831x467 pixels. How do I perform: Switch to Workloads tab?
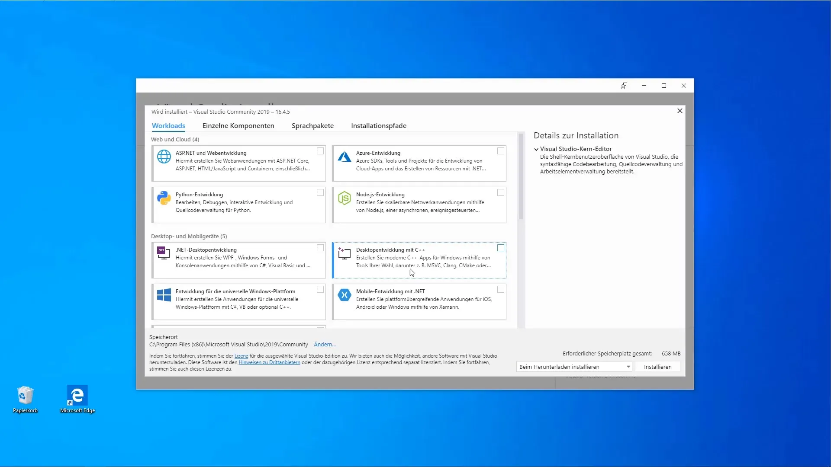pyautogui.click(x=168, y=125)
